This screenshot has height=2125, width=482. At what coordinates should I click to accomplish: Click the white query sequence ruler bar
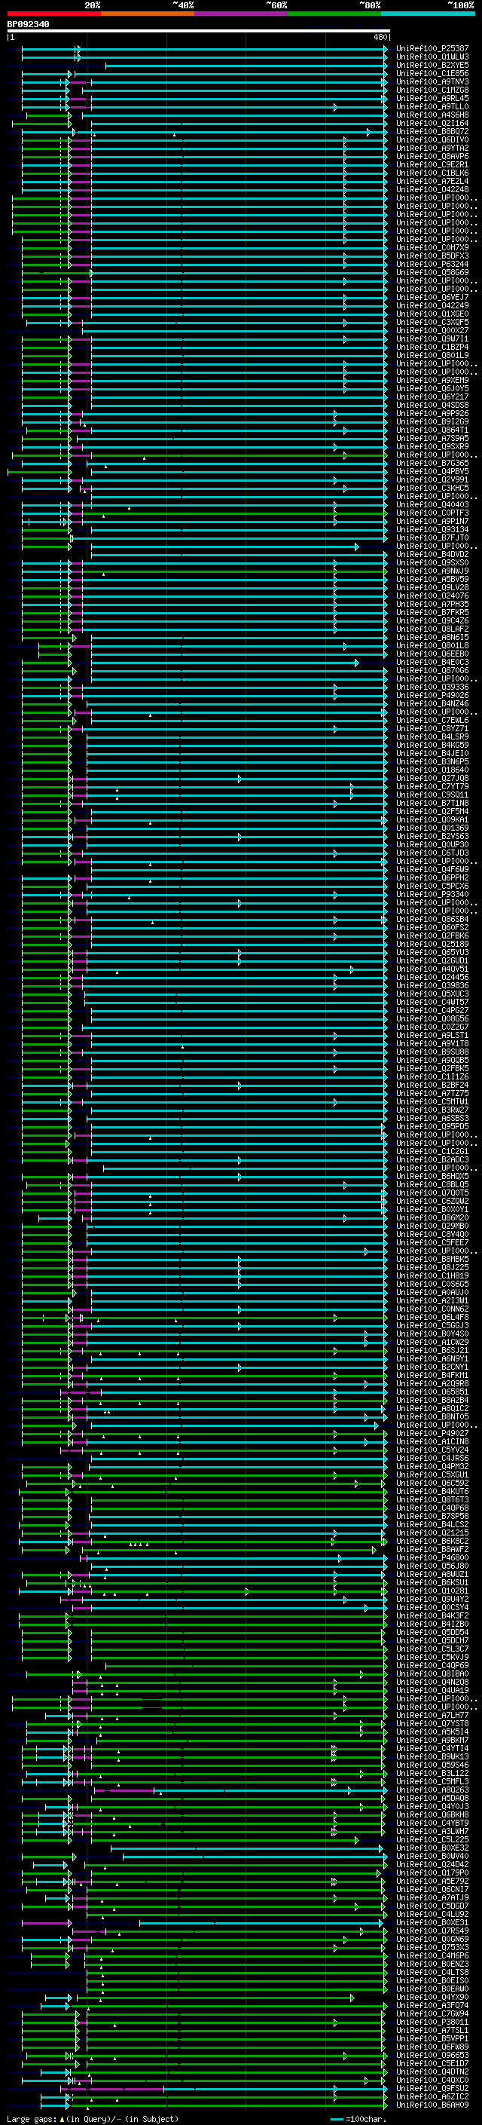tap(199, 30)
